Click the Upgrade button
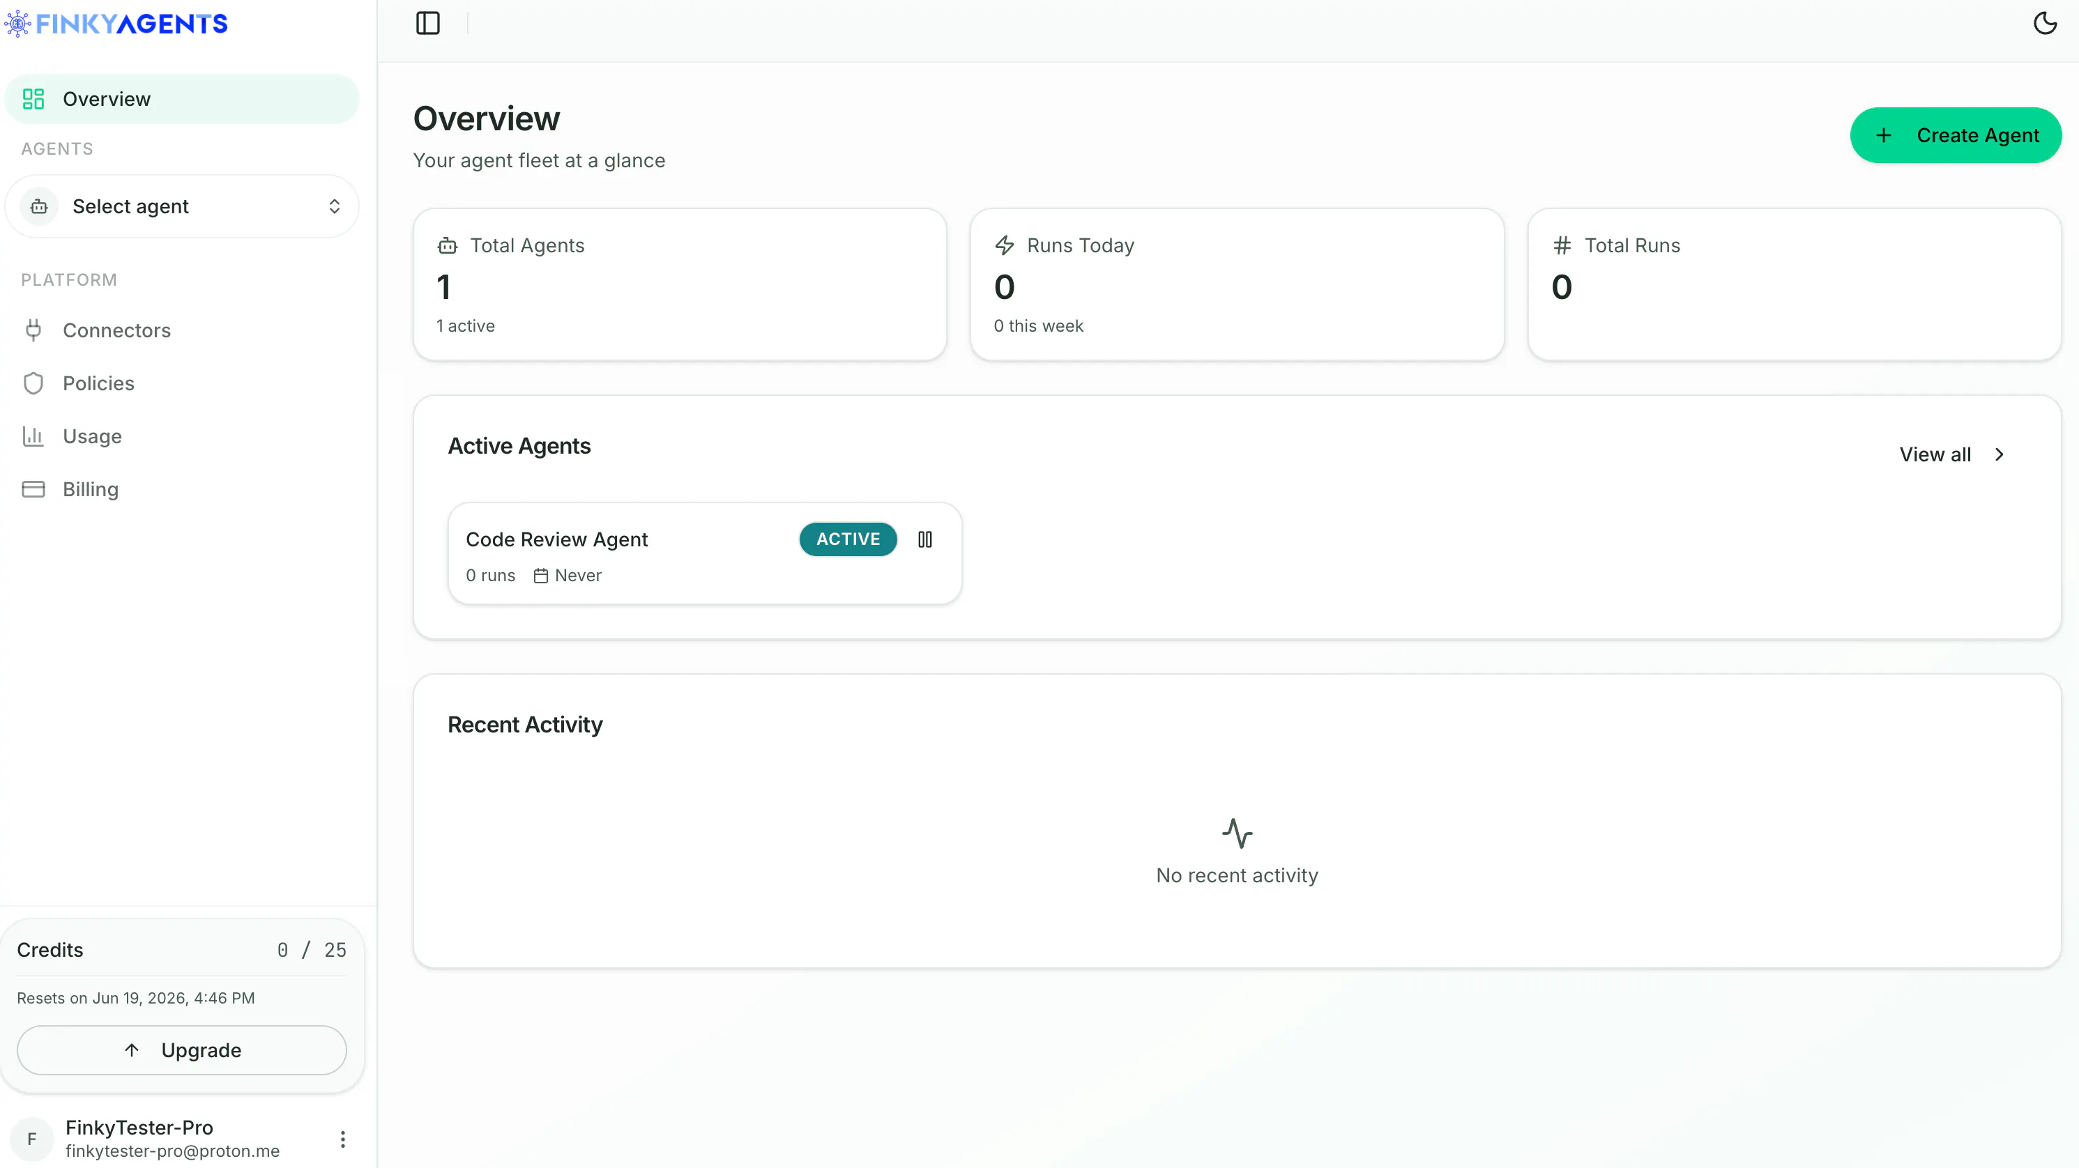The height and width of the screenshot is (1168, 2079). click(181, 1050)
